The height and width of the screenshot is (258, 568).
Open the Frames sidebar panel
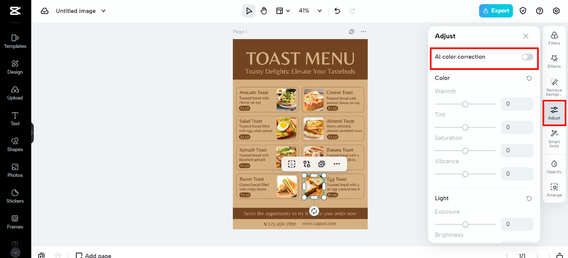click(15, 222)
